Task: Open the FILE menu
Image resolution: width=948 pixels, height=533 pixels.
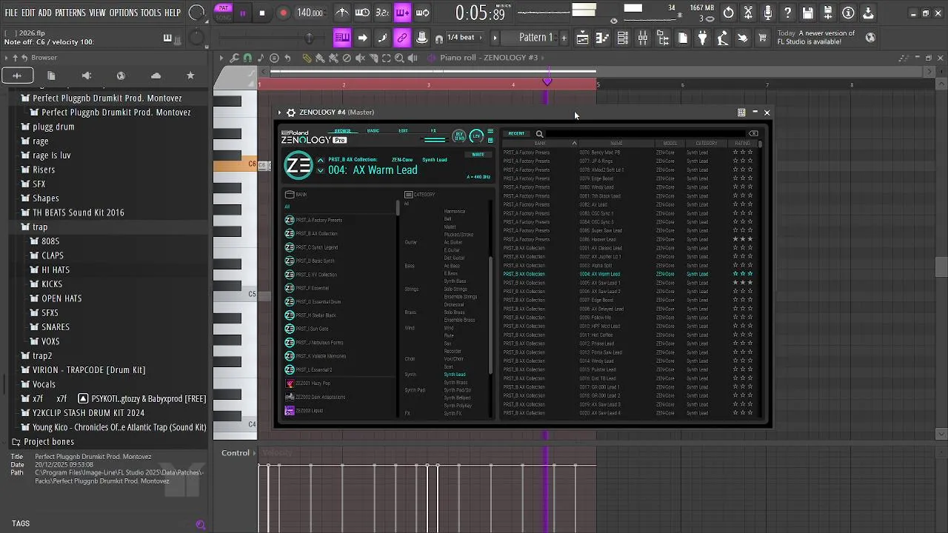Action: point(11,13)
